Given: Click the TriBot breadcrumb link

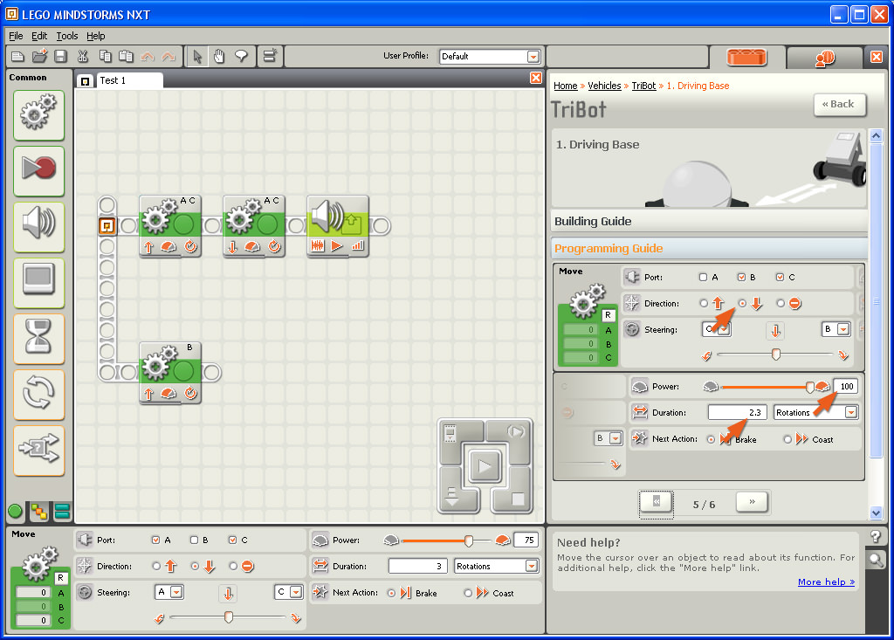Looking at the screenshot, I should (x=643, y=86).
